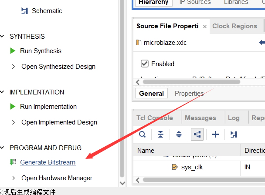
Task: Expand Open Hardware Manager
Action: (14, 178)
